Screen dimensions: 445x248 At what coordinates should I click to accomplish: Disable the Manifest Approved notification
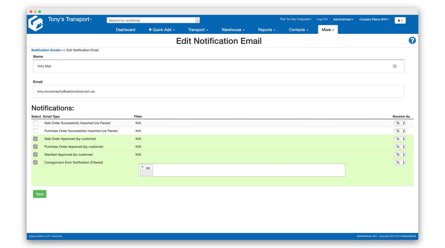point(35,154)
